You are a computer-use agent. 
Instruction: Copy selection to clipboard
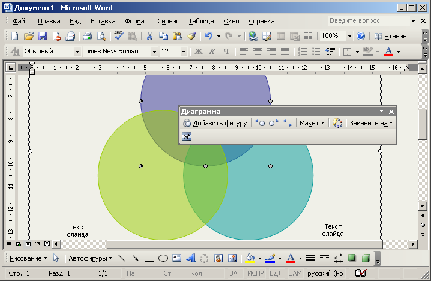[x=163, y=36]
